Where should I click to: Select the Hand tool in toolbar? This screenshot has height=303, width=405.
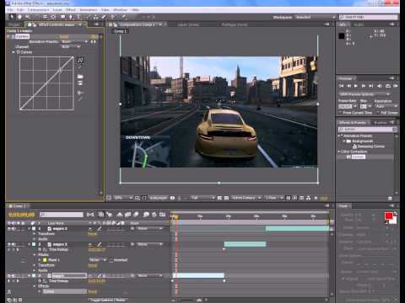pos(19,17)
